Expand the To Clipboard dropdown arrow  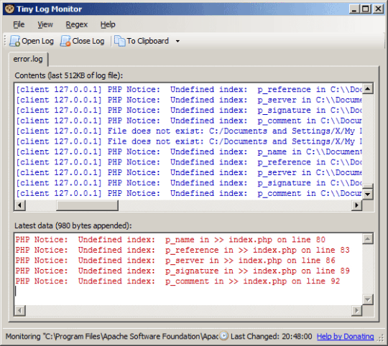(177, 41)
